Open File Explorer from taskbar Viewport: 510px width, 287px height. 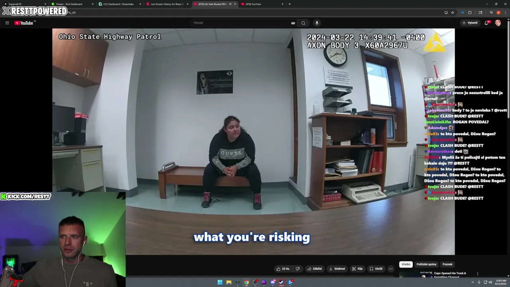229,282
